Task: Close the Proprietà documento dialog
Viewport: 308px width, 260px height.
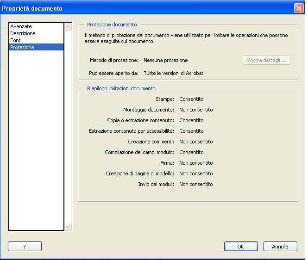Action: pyautogui.click(x=299, y=8)
